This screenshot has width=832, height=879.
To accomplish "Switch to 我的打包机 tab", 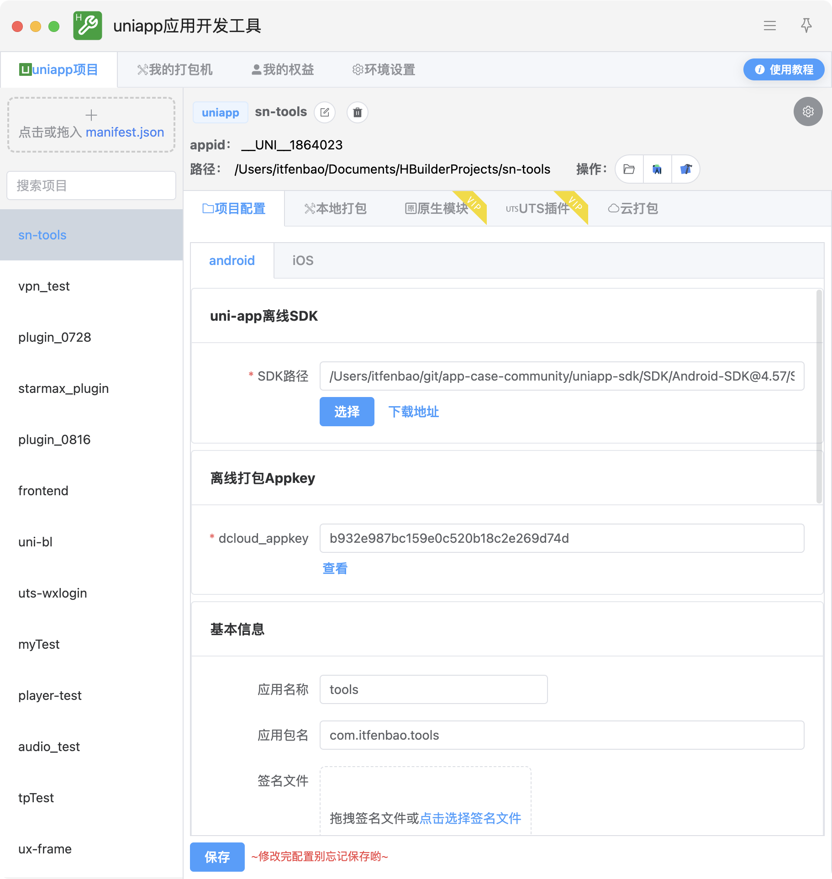I will [x=175, y=69].
